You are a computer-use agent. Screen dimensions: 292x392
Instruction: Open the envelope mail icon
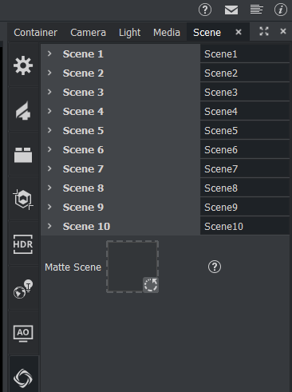pyautogui.click(x=231, y=10)
